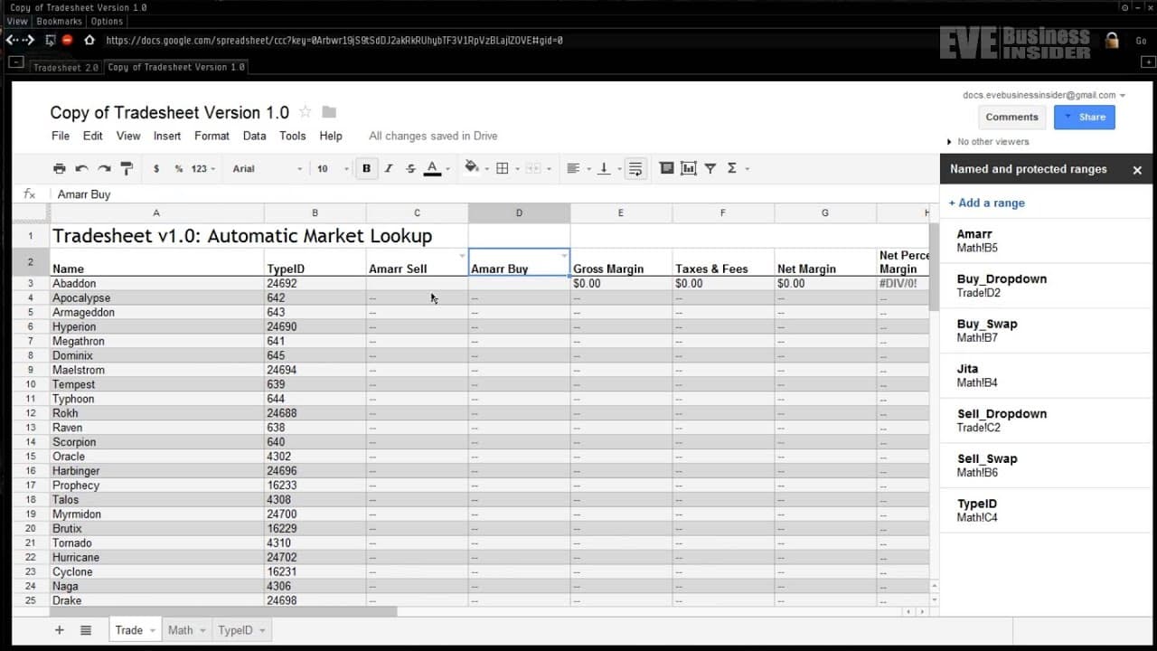This screenshot has width=1157, height=651.
Task: Click the folder icon beside the title
Action: click(x=329, y=112)
